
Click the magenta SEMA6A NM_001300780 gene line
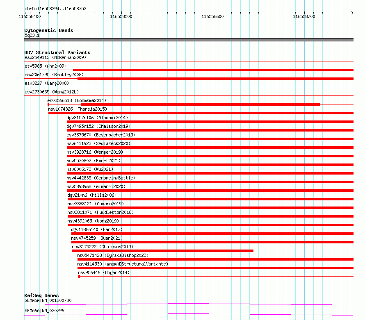[x=189, y=304]
